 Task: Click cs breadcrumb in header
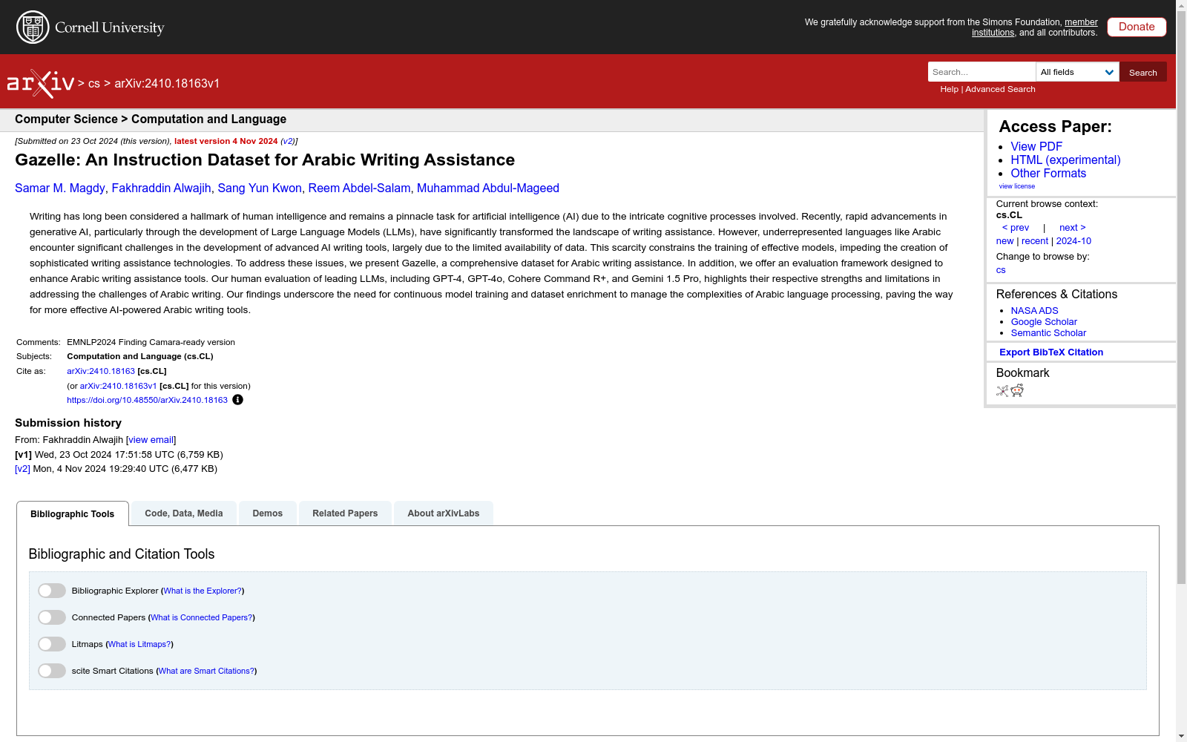pyautogui.click(x=94, y=84)
